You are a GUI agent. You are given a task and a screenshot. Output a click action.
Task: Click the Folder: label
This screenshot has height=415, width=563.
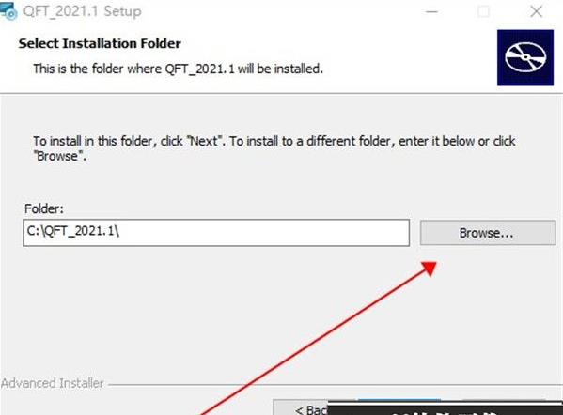click(x=44, y=208)
